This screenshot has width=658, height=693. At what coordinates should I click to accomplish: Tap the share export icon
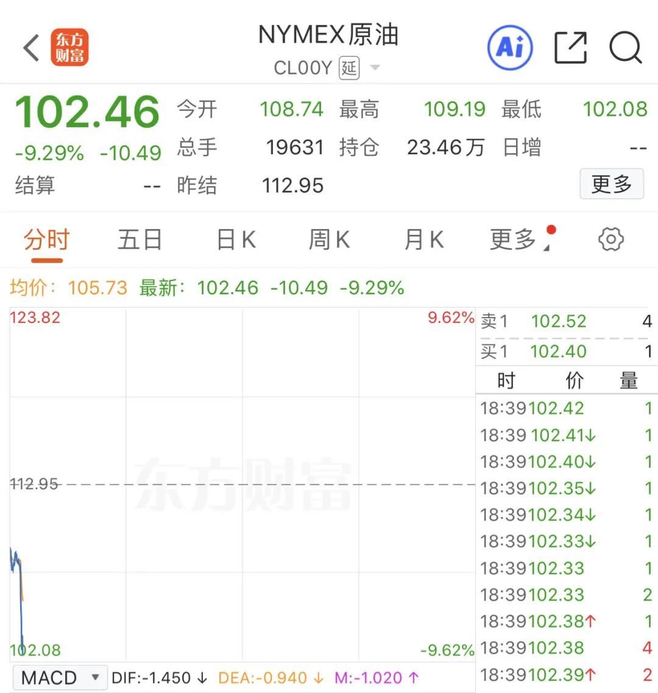coord(570,48)
